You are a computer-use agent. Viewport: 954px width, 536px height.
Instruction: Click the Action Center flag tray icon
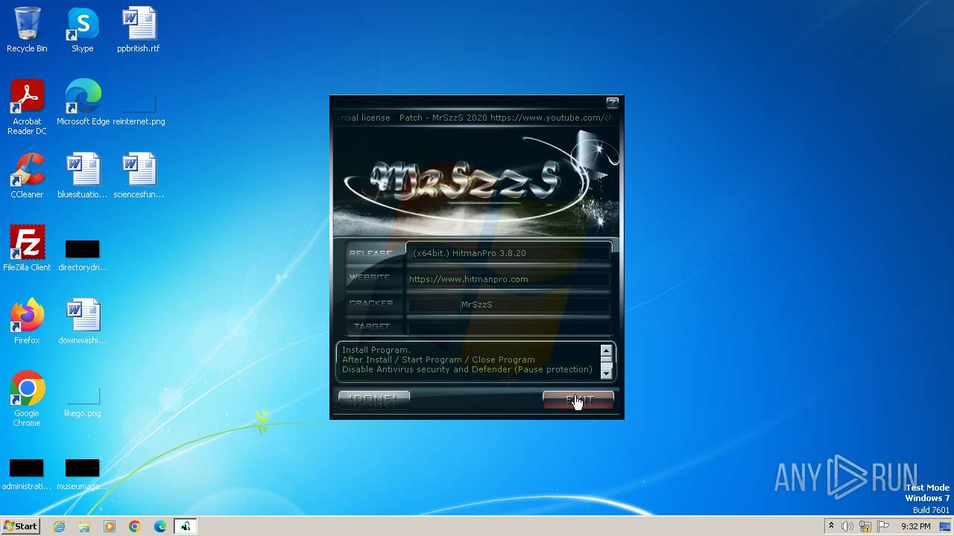[x=883, y=526]
